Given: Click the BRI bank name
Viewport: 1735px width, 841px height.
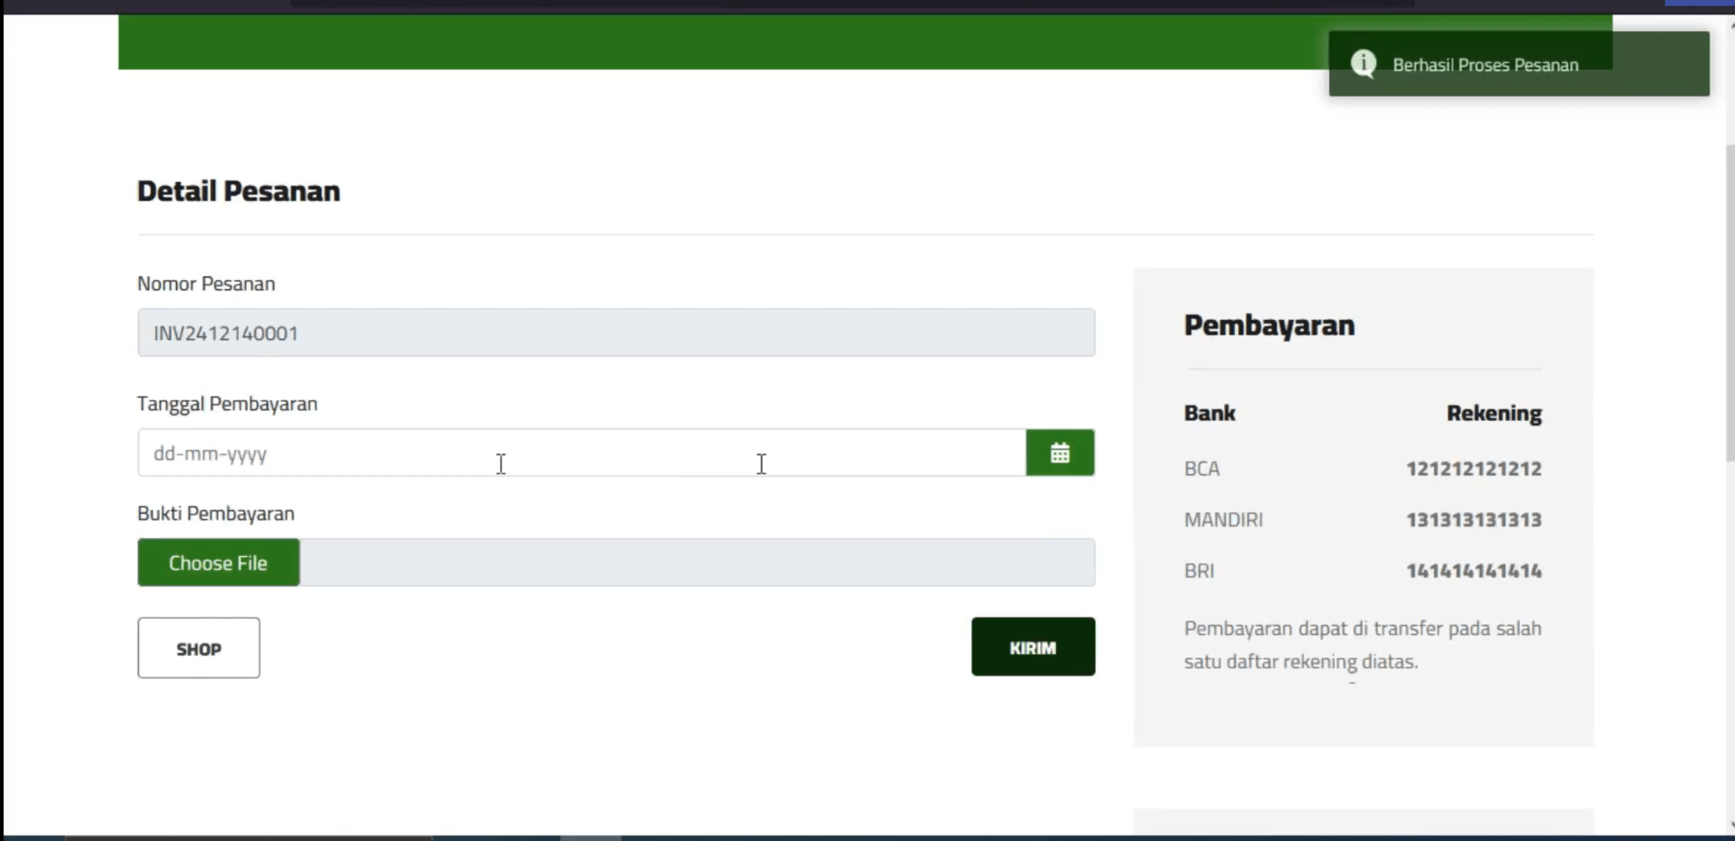Looking at the screenshot, I should coord(1199,571).
